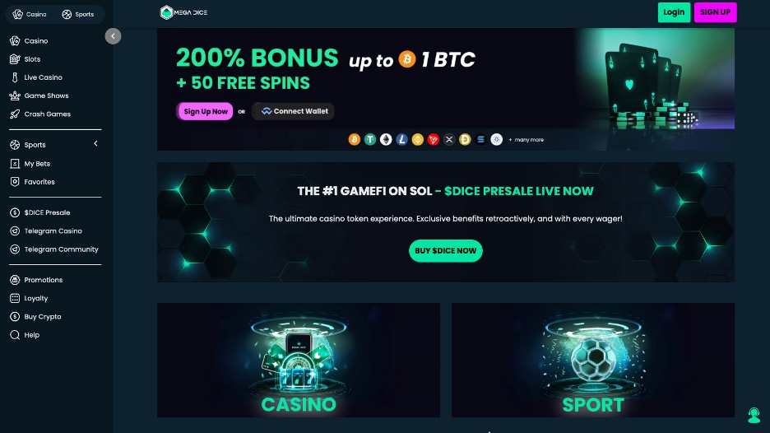The height and width of the screenshot is (433, 770).
Task: Select the Tether coin icon
Action: tap(370, 140)
